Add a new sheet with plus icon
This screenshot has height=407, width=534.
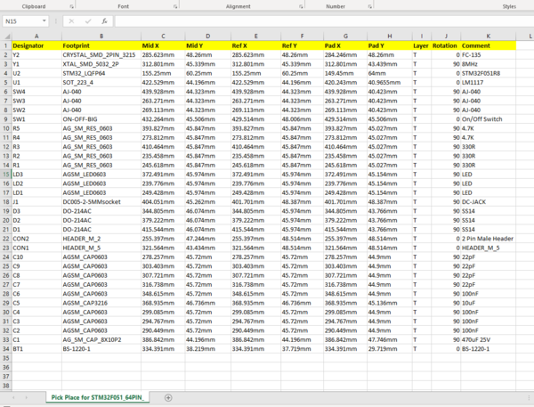168,397
